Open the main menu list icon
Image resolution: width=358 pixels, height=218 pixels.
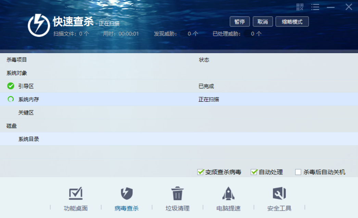[316, 7]
